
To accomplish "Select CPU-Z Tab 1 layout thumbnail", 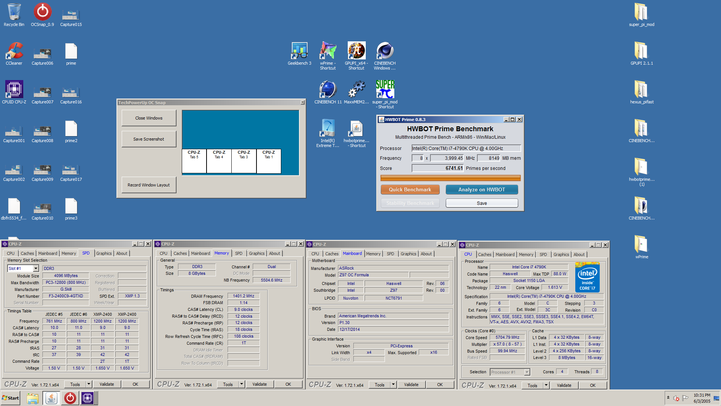I will click(269, 161).
